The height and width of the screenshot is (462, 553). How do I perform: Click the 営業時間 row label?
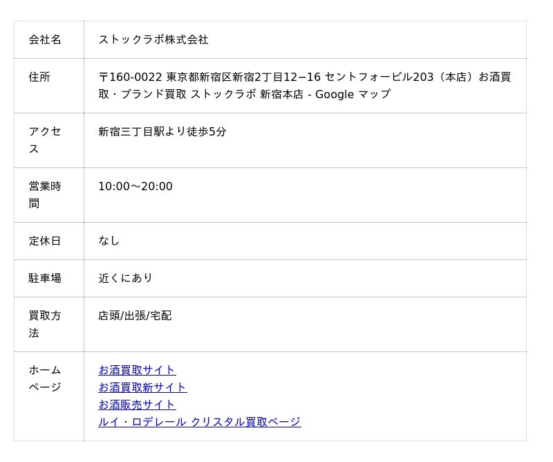click(x=45, y=194)
